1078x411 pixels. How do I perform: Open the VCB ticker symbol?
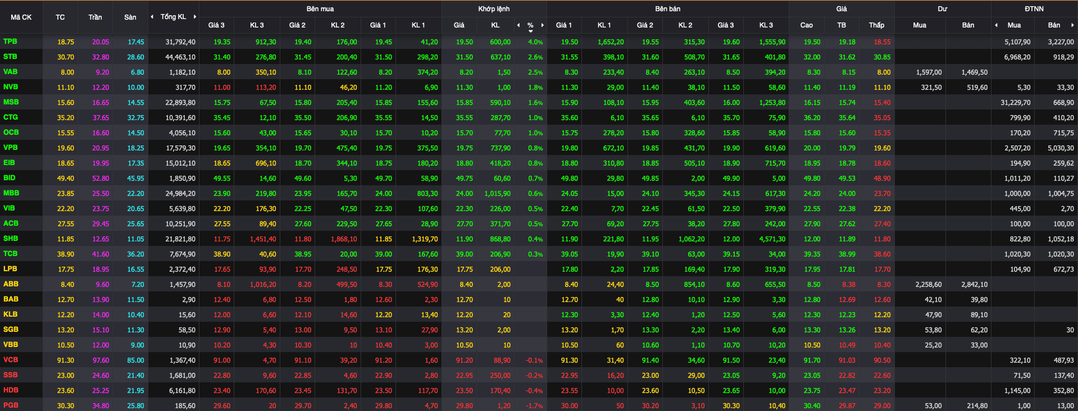coord(10,360)
